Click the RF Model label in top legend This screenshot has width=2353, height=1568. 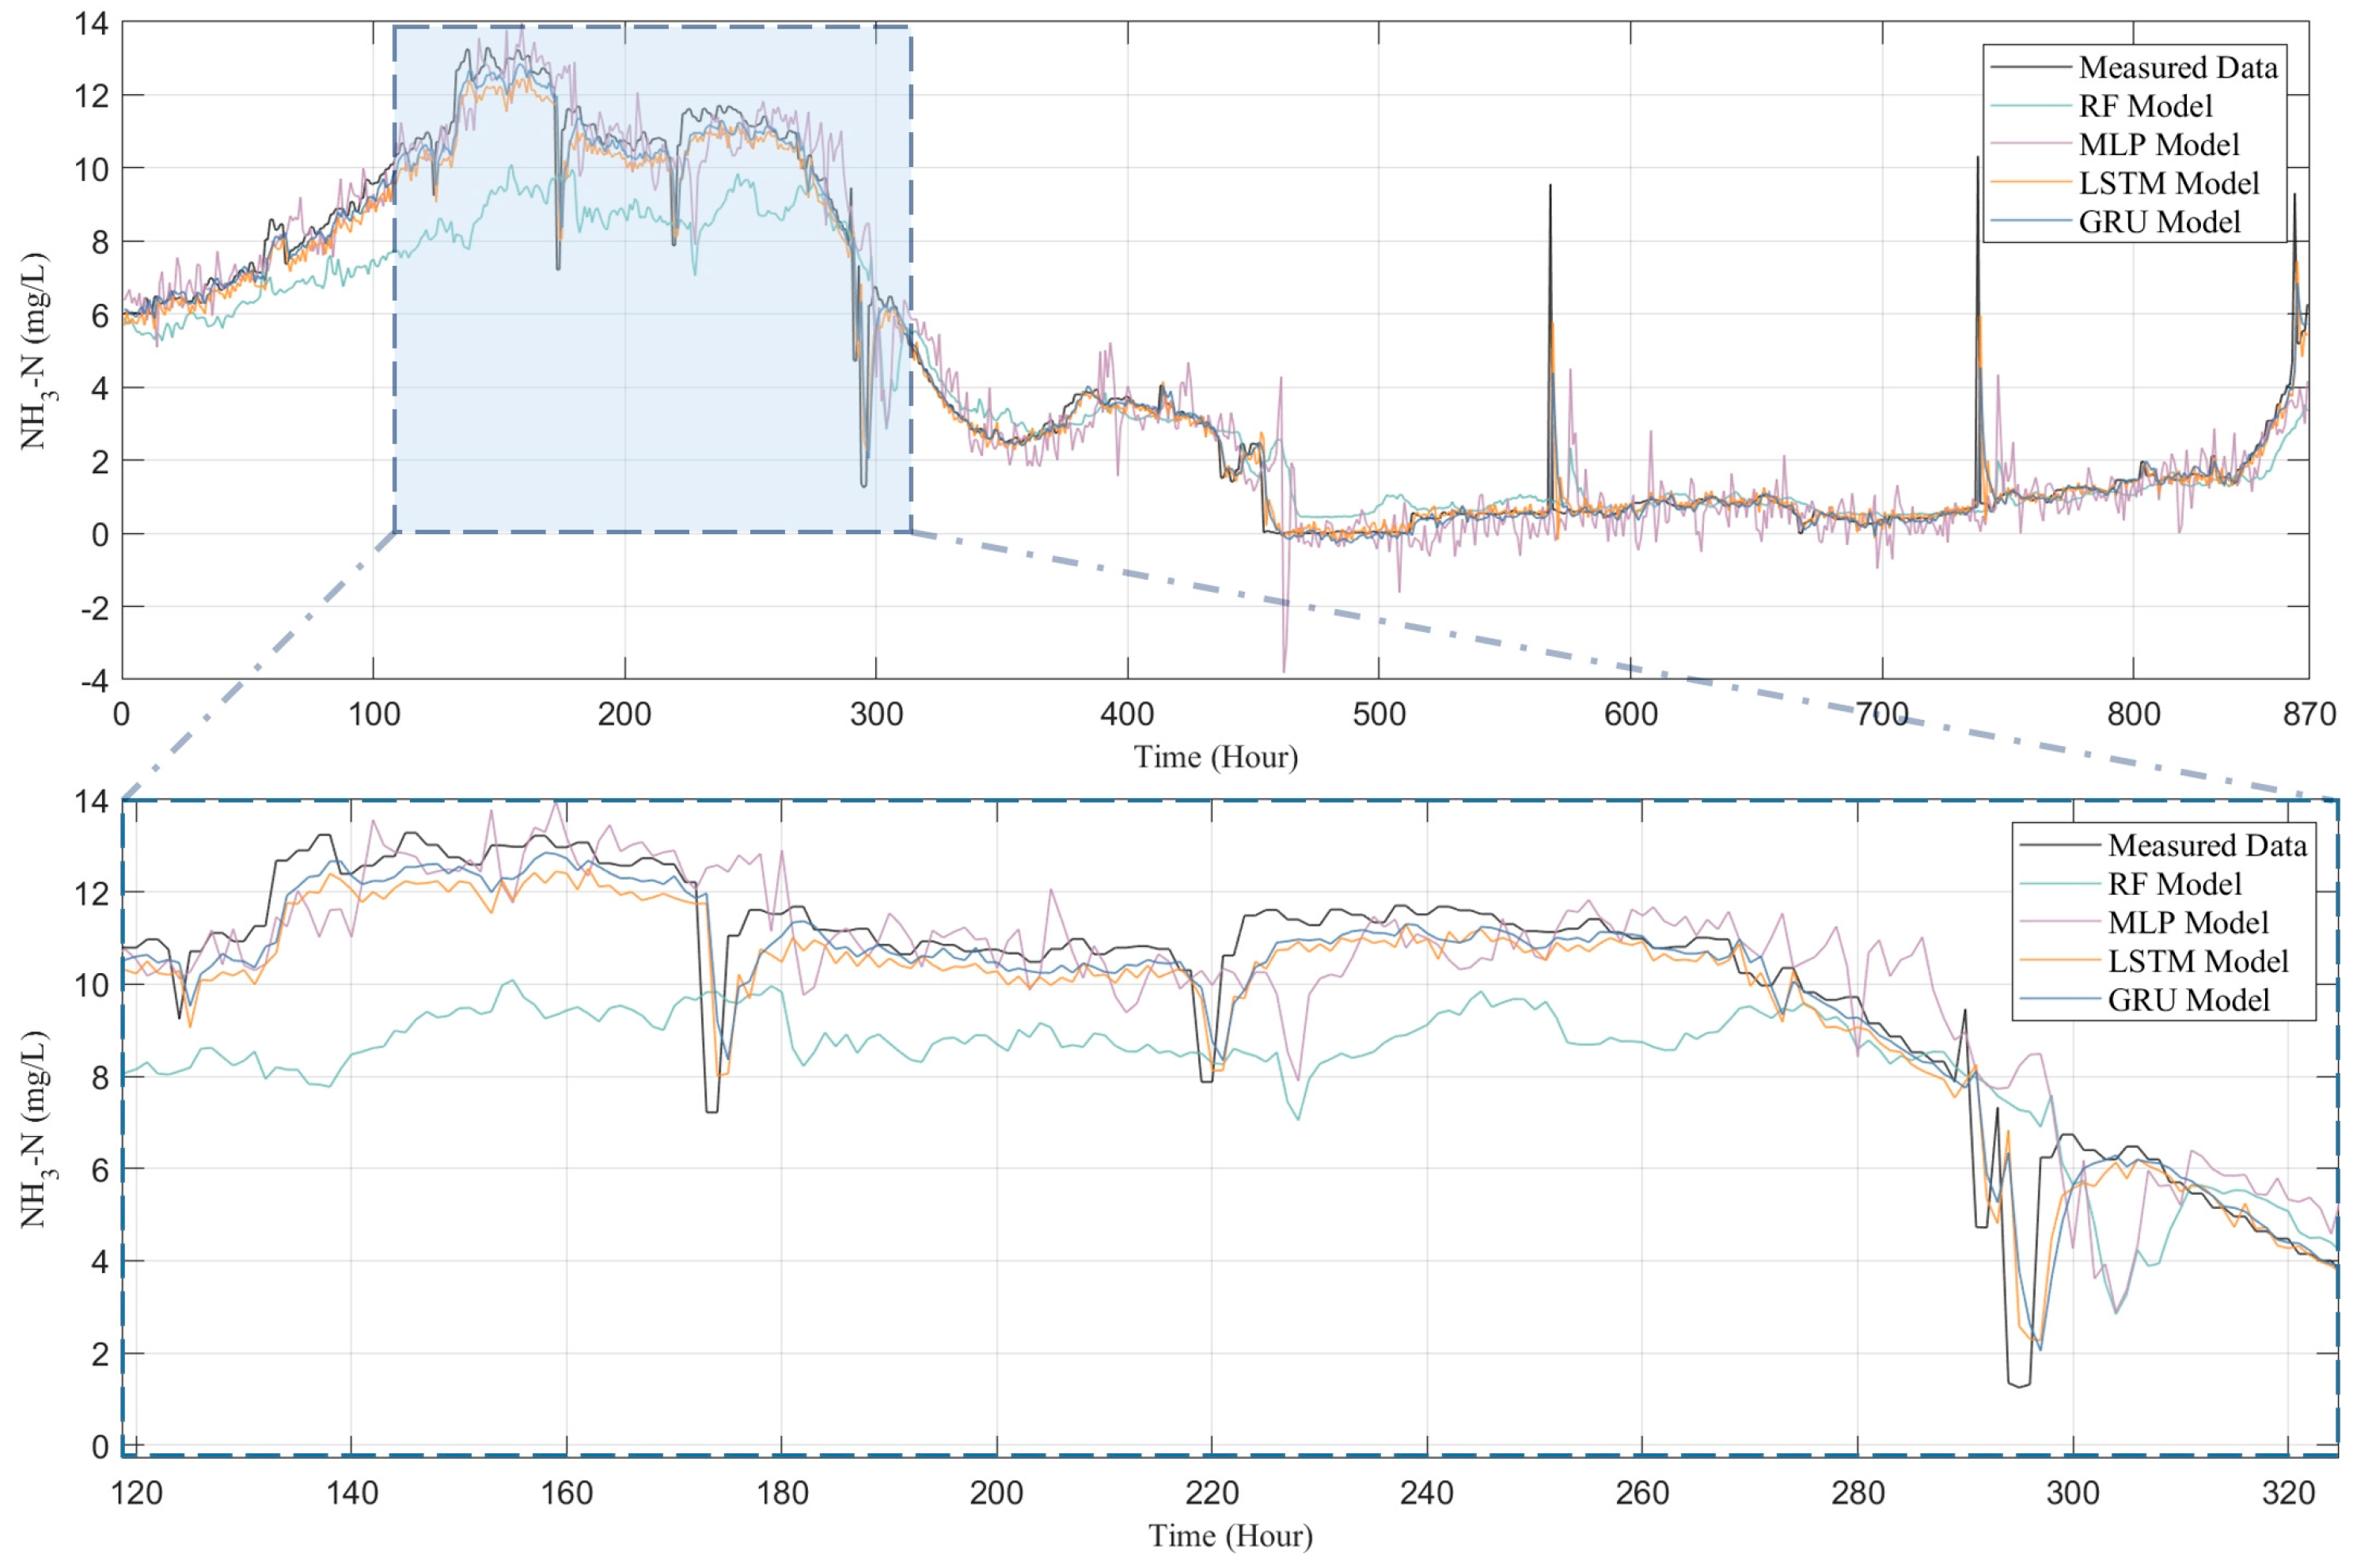[x=2145, y=106]
